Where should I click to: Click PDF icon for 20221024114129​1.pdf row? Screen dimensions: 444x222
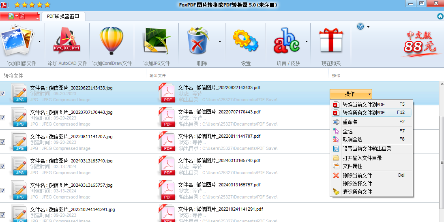click(167, 213)
